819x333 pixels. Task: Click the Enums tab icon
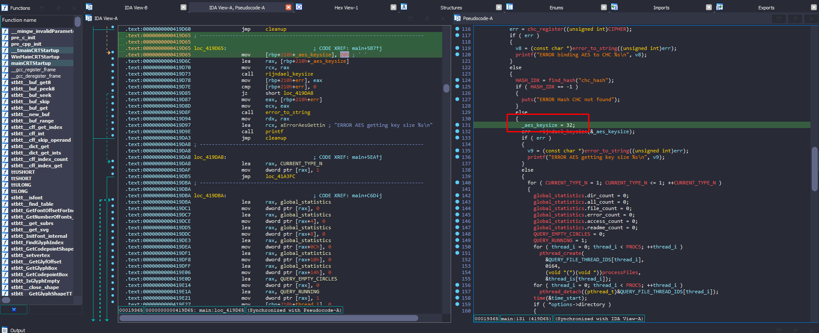pyautogui.click(x=510, y=7)
